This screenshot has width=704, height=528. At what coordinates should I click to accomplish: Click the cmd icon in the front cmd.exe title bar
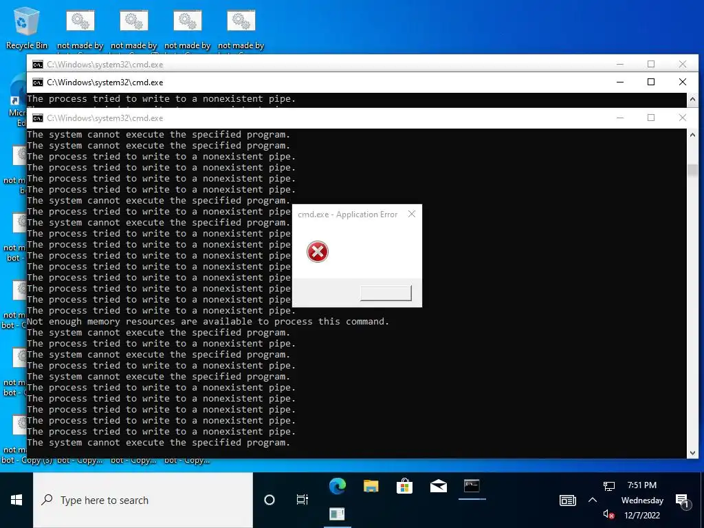(38, 118)
